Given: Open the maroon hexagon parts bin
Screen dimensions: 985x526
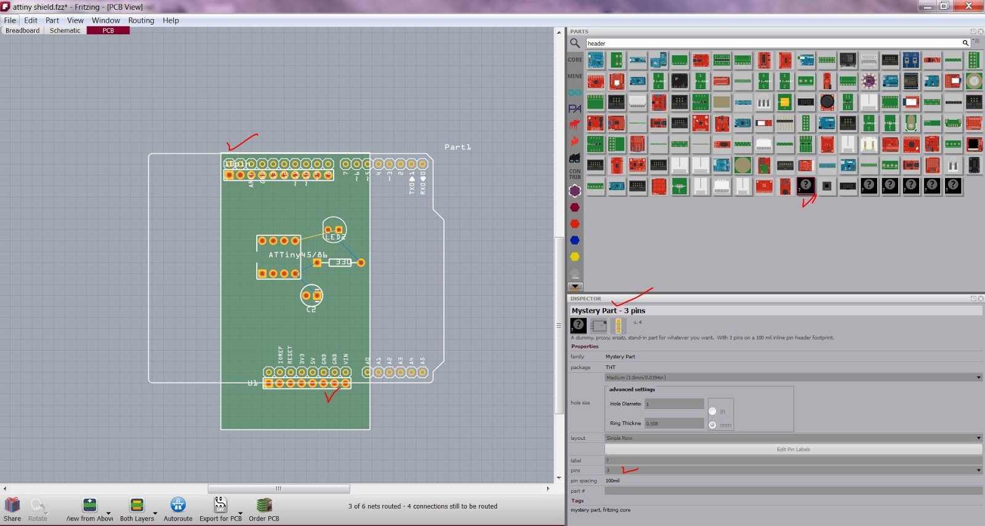Looking at the screenshot, I should [x=574, y=207].
